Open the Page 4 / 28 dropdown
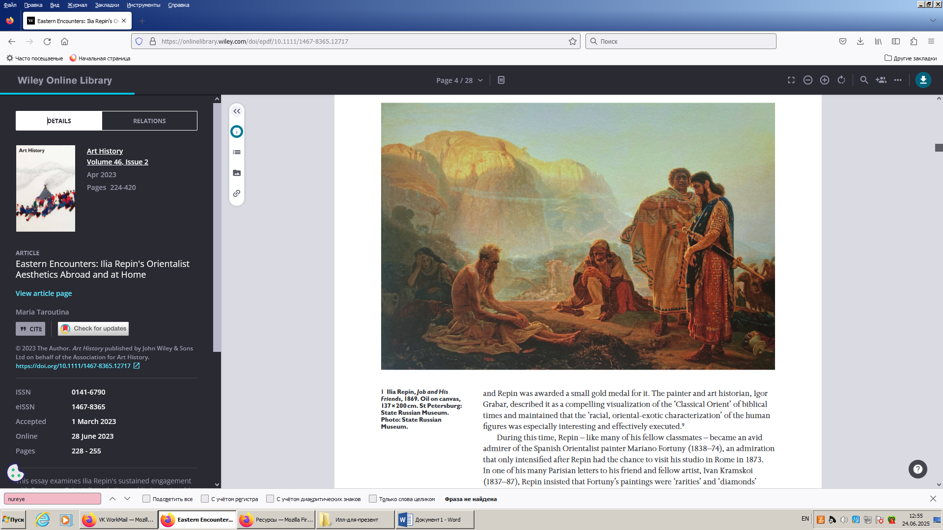Viewport: 943px width, 530px height. tap(459, 80)
